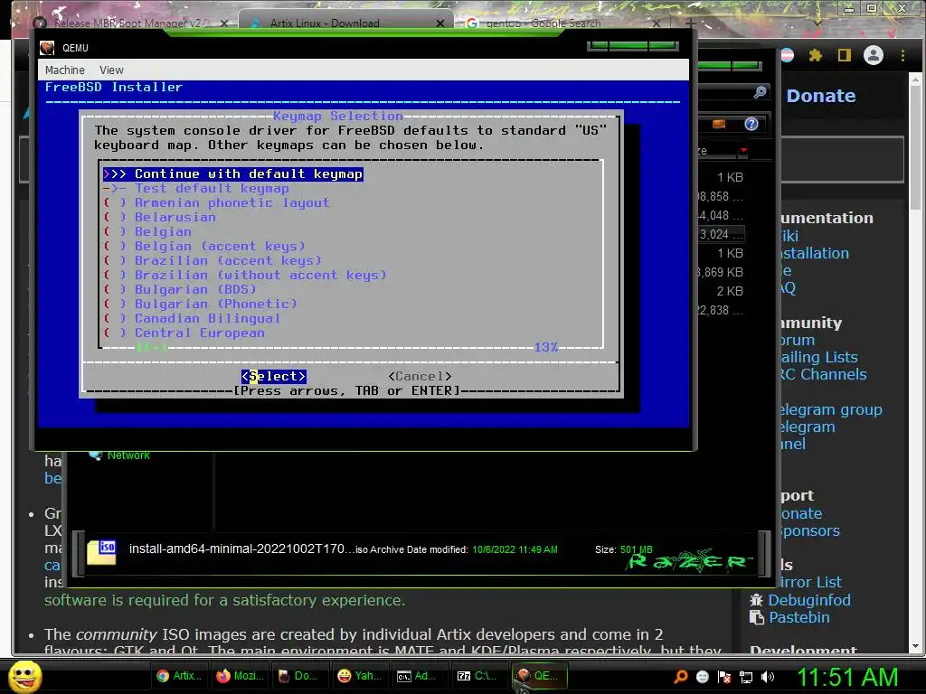The width and height of the screenshot is (926, 694).
Task: Click the tray volume speaker icon
Action: click(x=768, y=677)
